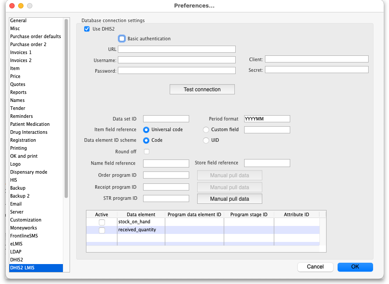Cancel the Preferences dialog

point(315,267)
